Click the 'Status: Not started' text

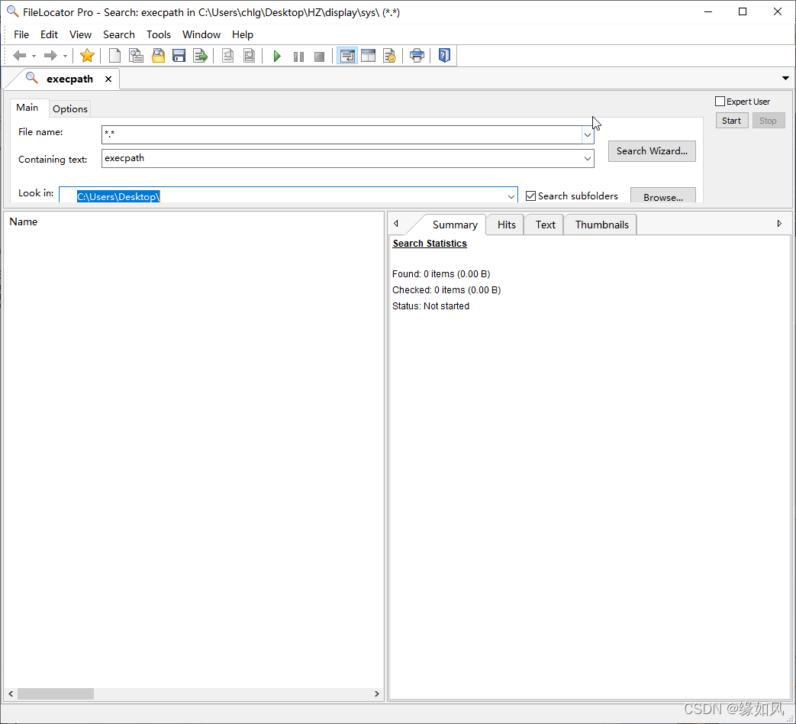pos(430,305)
